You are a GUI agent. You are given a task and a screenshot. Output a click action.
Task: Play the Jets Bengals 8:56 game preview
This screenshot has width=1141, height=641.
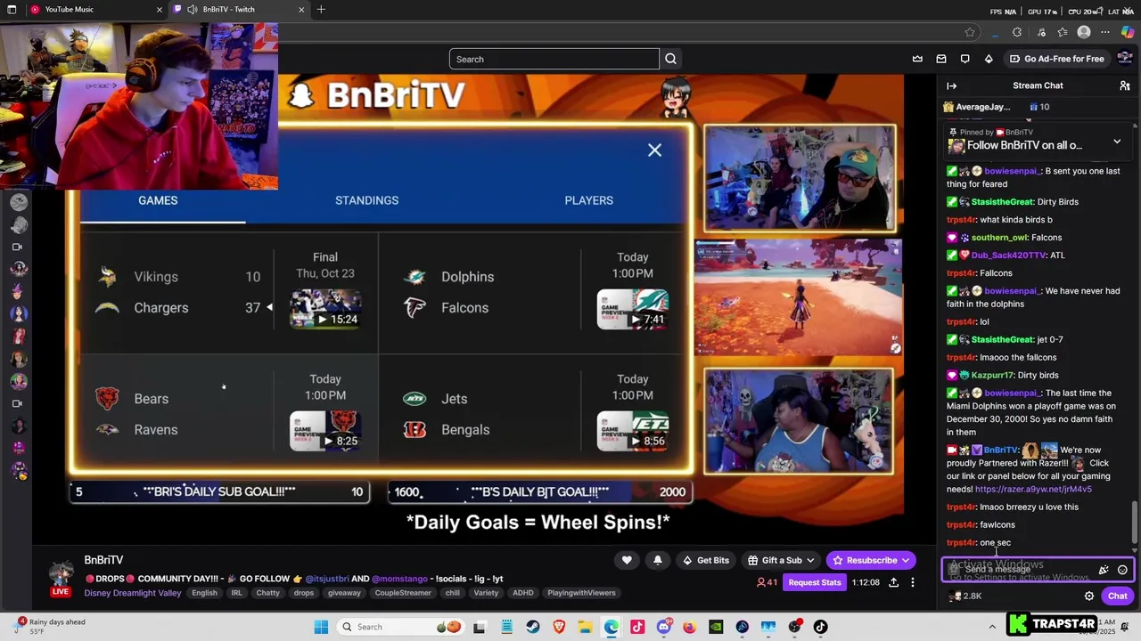(632, 431)
